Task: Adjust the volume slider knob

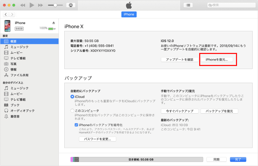Action: (55, 5)
